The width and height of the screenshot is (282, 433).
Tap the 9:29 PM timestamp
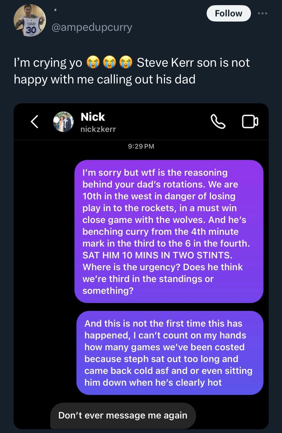pos(140,146)
